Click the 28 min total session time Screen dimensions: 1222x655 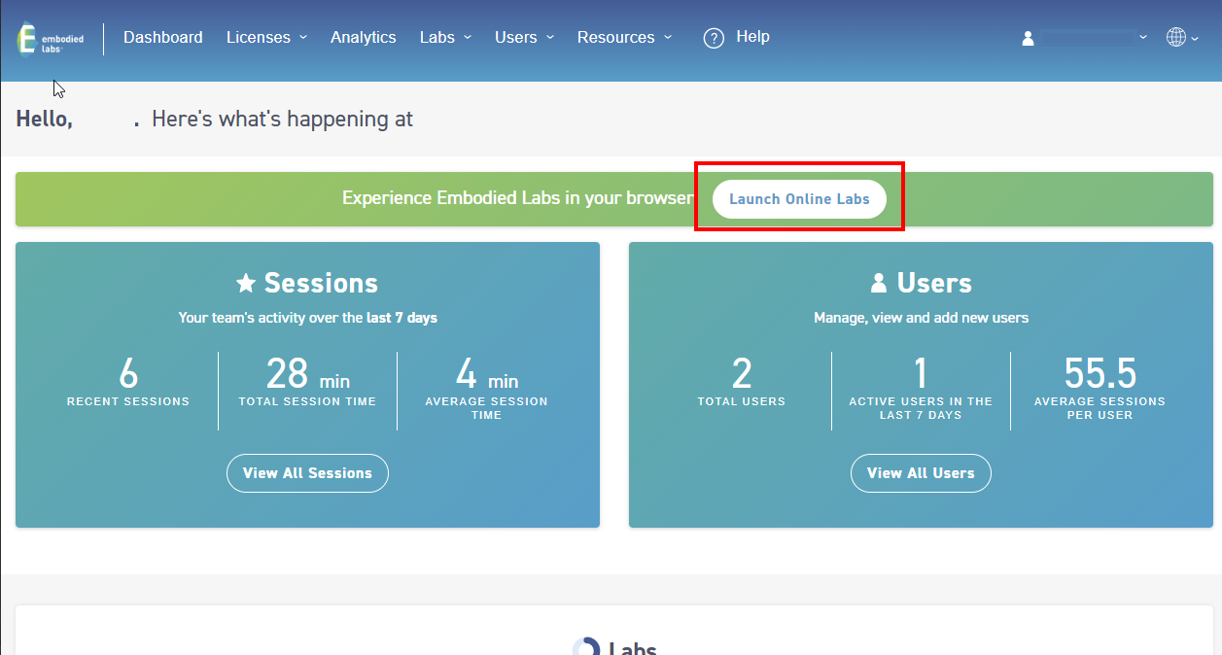tap(307, 373)
